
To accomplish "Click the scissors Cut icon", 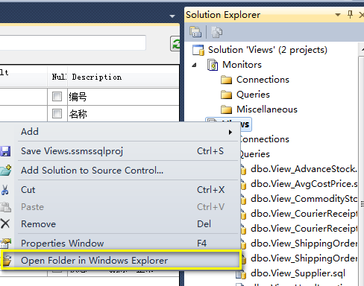I will [4, 190].
